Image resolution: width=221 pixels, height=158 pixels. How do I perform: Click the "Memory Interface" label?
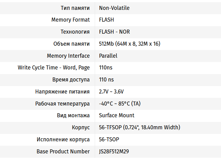(68, 56)
